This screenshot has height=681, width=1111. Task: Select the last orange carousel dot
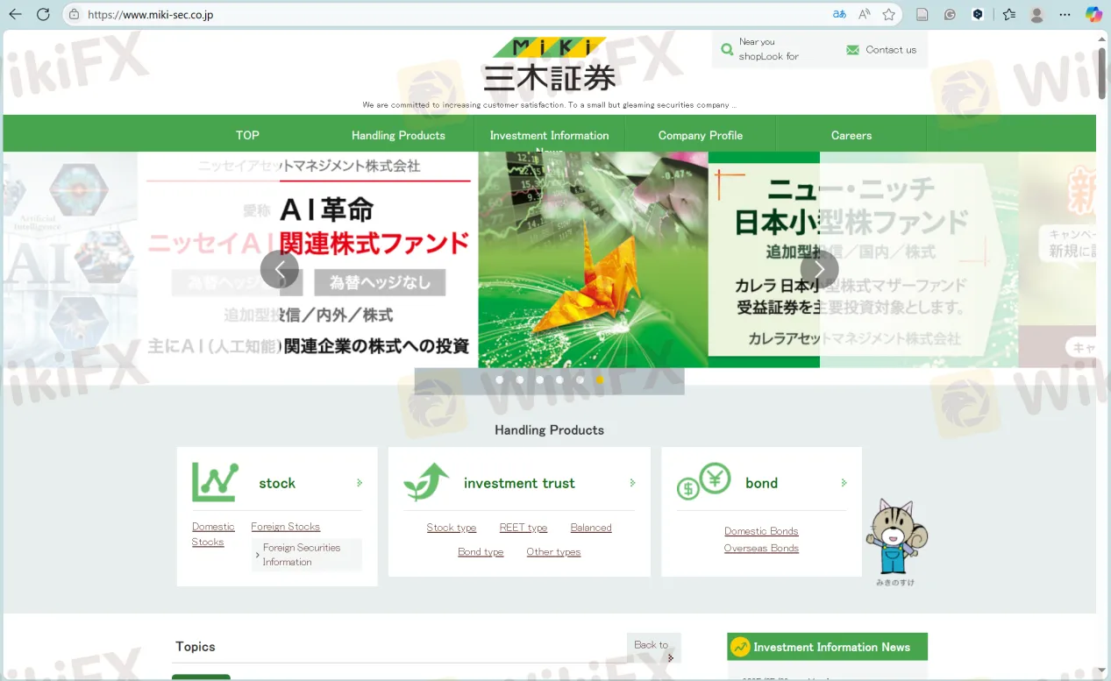[x=600, y=380]
